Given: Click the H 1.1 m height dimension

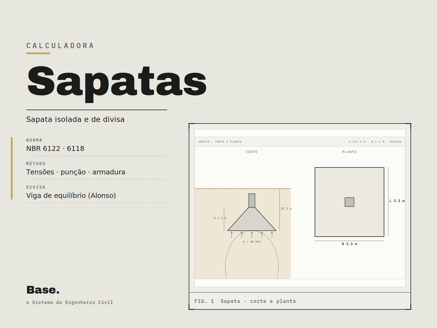Looking at the screenshot, I should click(220, 218).
